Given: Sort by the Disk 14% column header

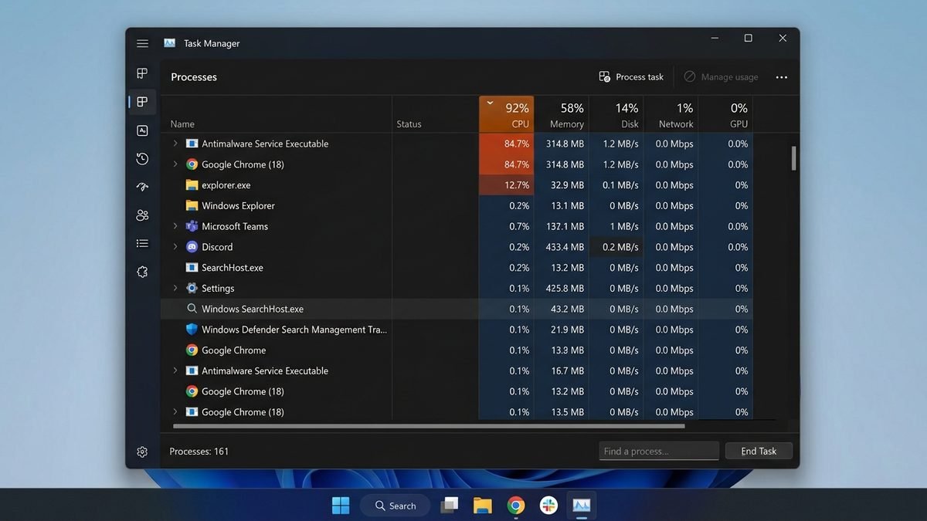Looking at the screenshot, I should point(616,115).
